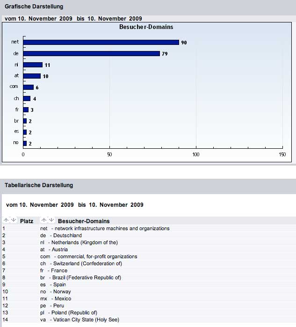
Task: Select the Grafische Darstellung section header
Action: [x=34, y=7]
